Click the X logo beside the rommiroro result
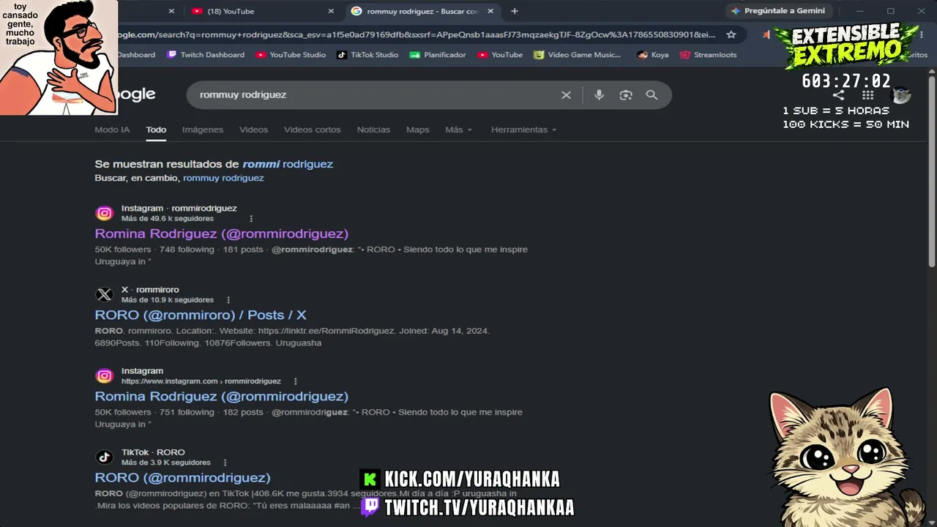The image size is (937, 527). (105, 294)
